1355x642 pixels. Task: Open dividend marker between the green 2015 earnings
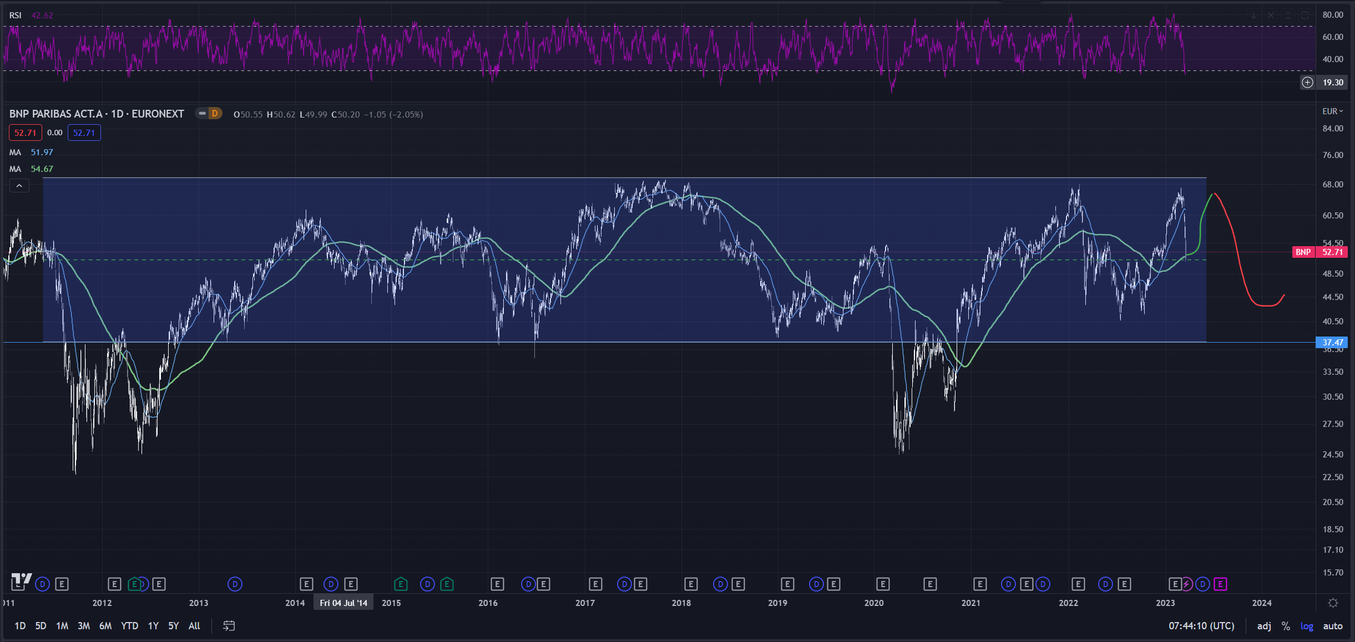(427, 584)
